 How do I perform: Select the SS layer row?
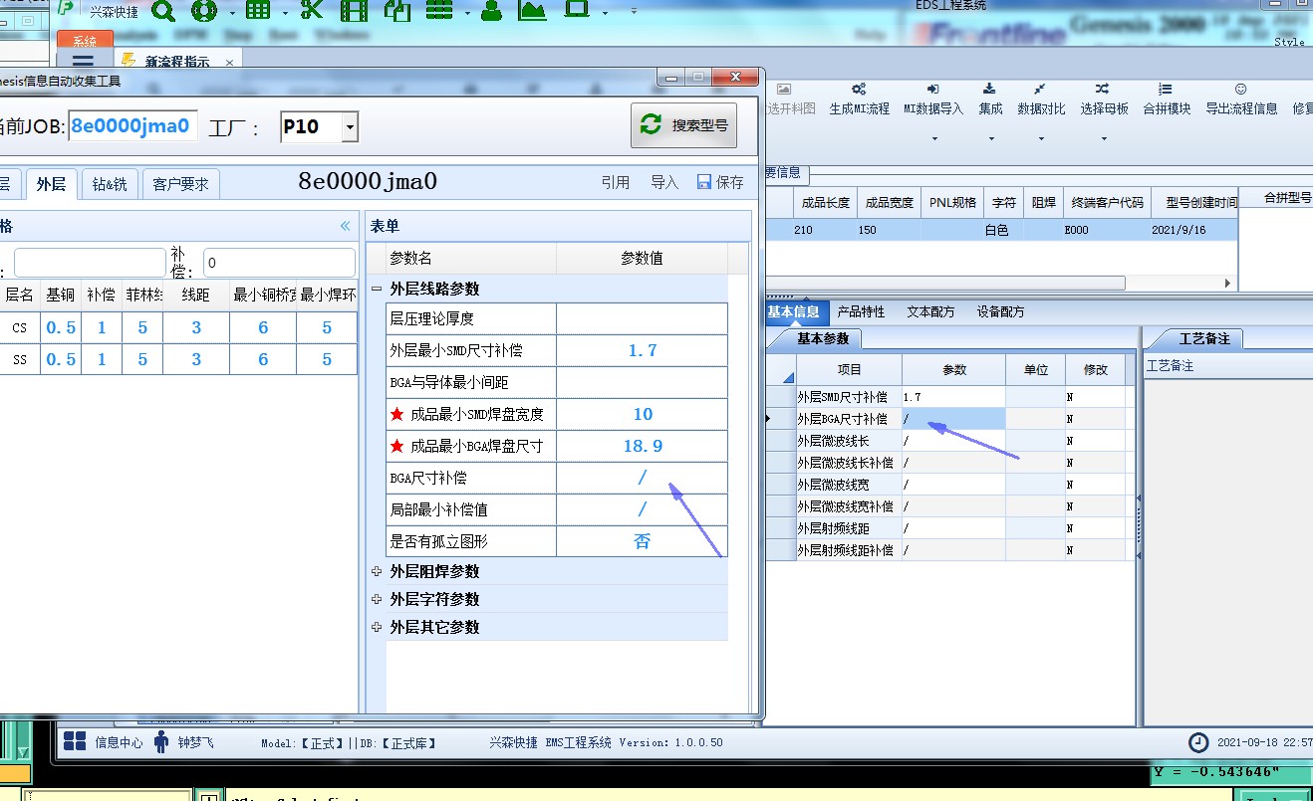coord(177,359)
